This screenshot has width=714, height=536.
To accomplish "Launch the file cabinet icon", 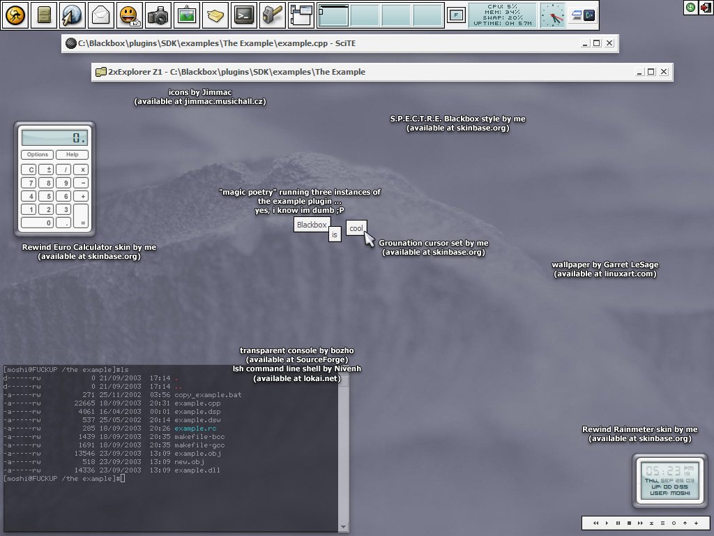I will [44, 15].
